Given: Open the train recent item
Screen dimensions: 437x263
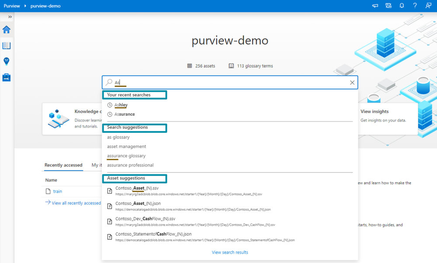Looking at the screenshot, I should tap(58, 191).
